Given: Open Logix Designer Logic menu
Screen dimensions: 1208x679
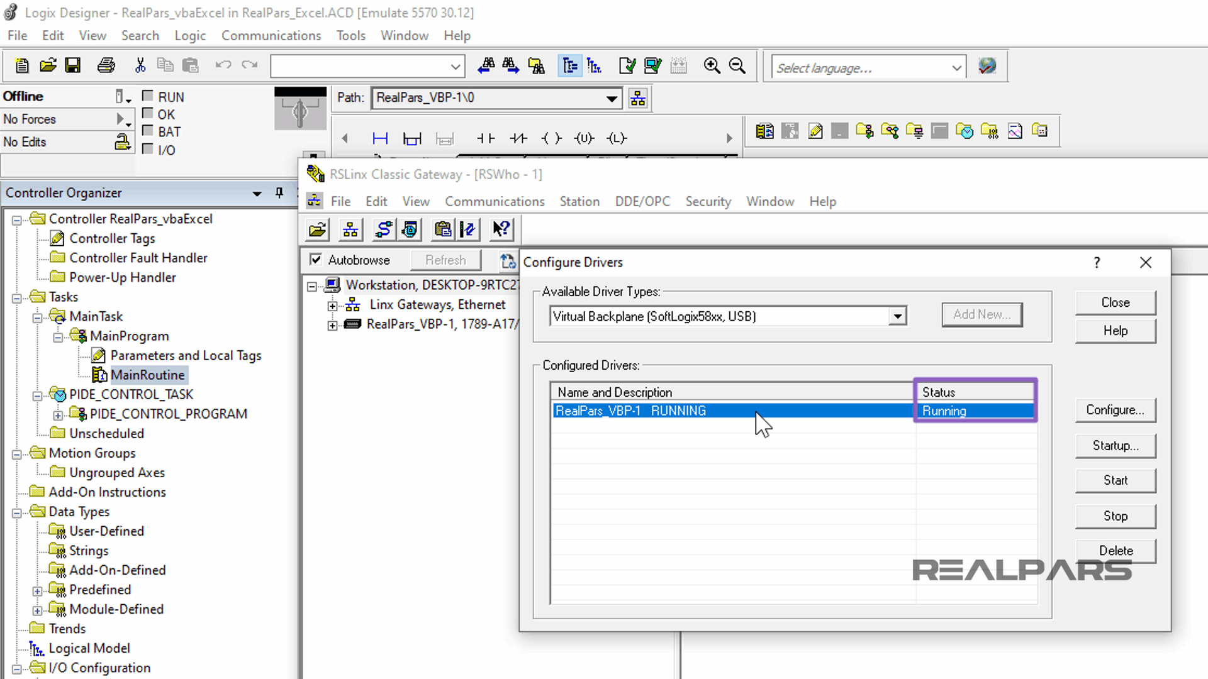Looking at the screenshot, I should tap(190, 36).
